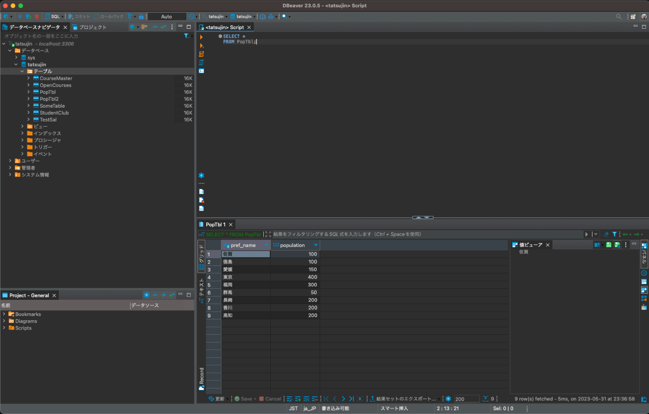This screenshot has width=649, height=414.
Task: Click the ロールバック (Rollback) button
Action: point(109,16)
